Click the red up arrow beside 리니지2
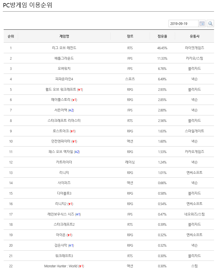This screenshot has width=216, height=271. pyautogui.click(x=69, y=204)
